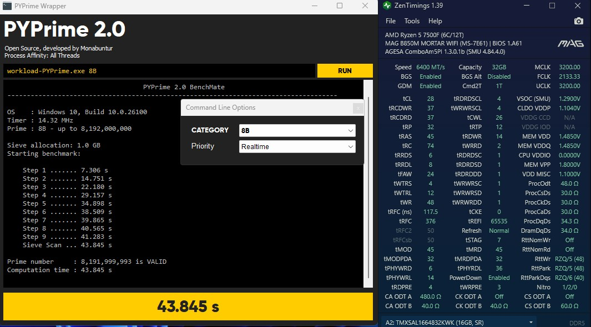Image resolution: width=591 pixels, height=327 pixels.
Task: Click the camera screenshot icon in ZenTimings
Action: click(x=578, y=21)
